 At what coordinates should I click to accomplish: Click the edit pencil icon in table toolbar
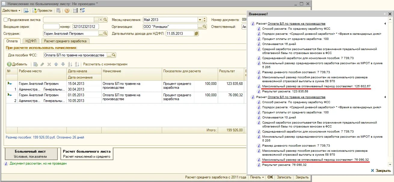click(x=42, y=64)
